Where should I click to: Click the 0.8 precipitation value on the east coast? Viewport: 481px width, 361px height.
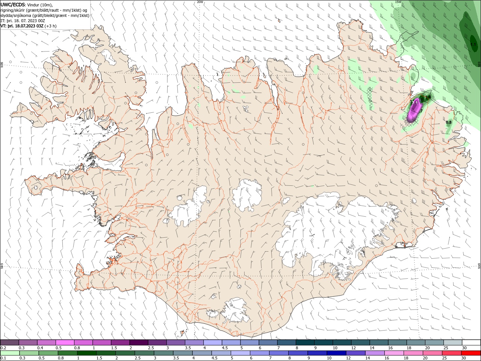[x=449, y=122]
